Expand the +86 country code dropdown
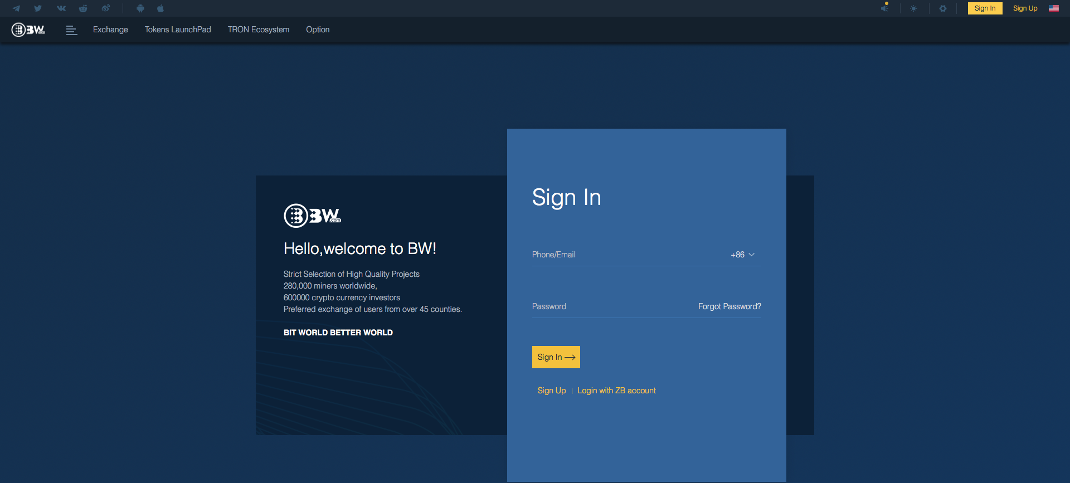The image size is (1070, 483). [742, 255]
